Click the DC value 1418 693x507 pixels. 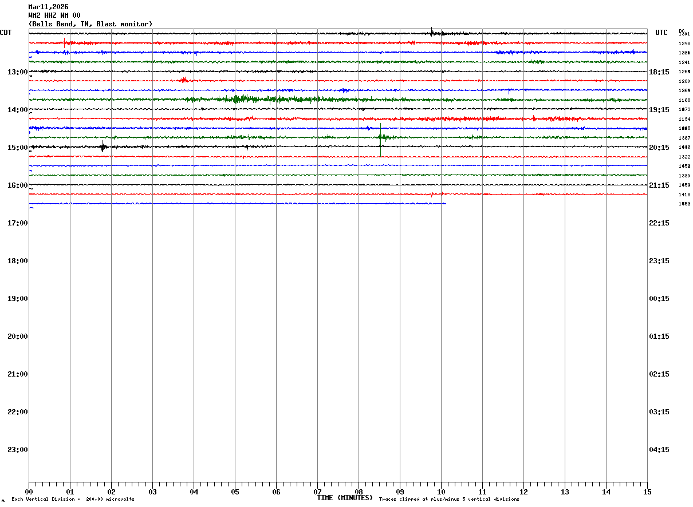pos(684,195)
